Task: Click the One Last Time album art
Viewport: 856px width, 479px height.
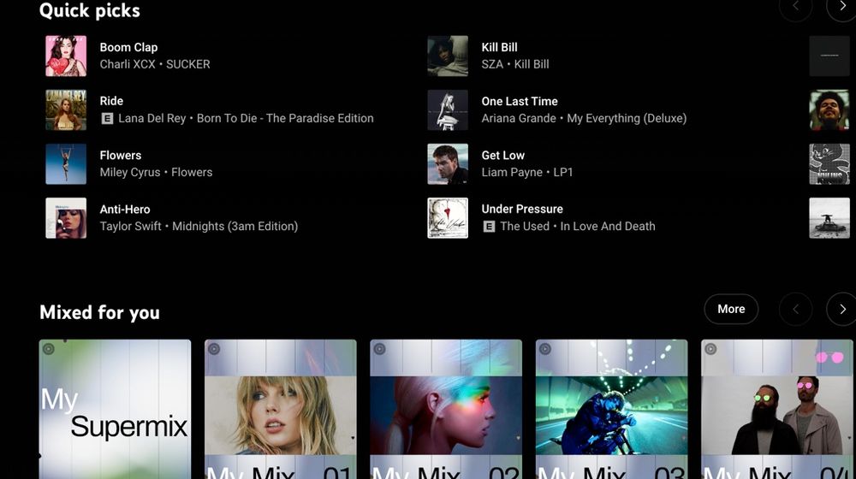Action: (x=447, y=109)
